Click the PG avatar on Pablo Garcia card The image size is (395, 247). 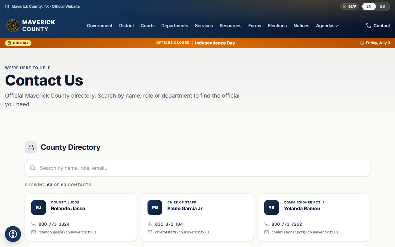click(x=155, y=207)
